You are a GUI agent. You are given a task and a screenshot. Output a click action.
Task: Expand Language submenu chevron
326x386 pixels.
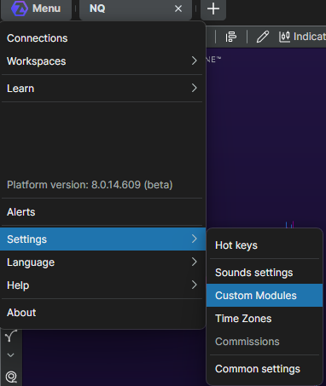[195, 262]
